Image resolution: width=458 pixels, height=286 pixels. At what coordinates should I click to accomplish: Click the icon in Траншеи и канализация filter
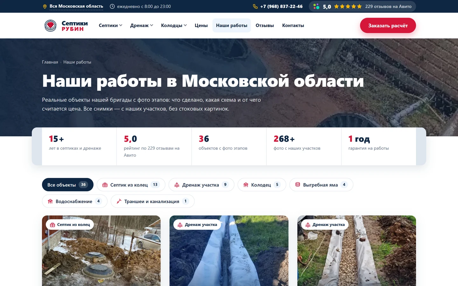(x=119, y=201)
